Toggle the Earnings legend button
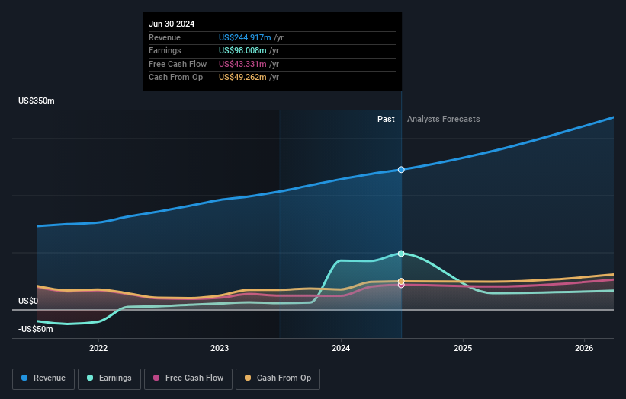626x399 pixels. pyautogui.click(x=109, y=378)
